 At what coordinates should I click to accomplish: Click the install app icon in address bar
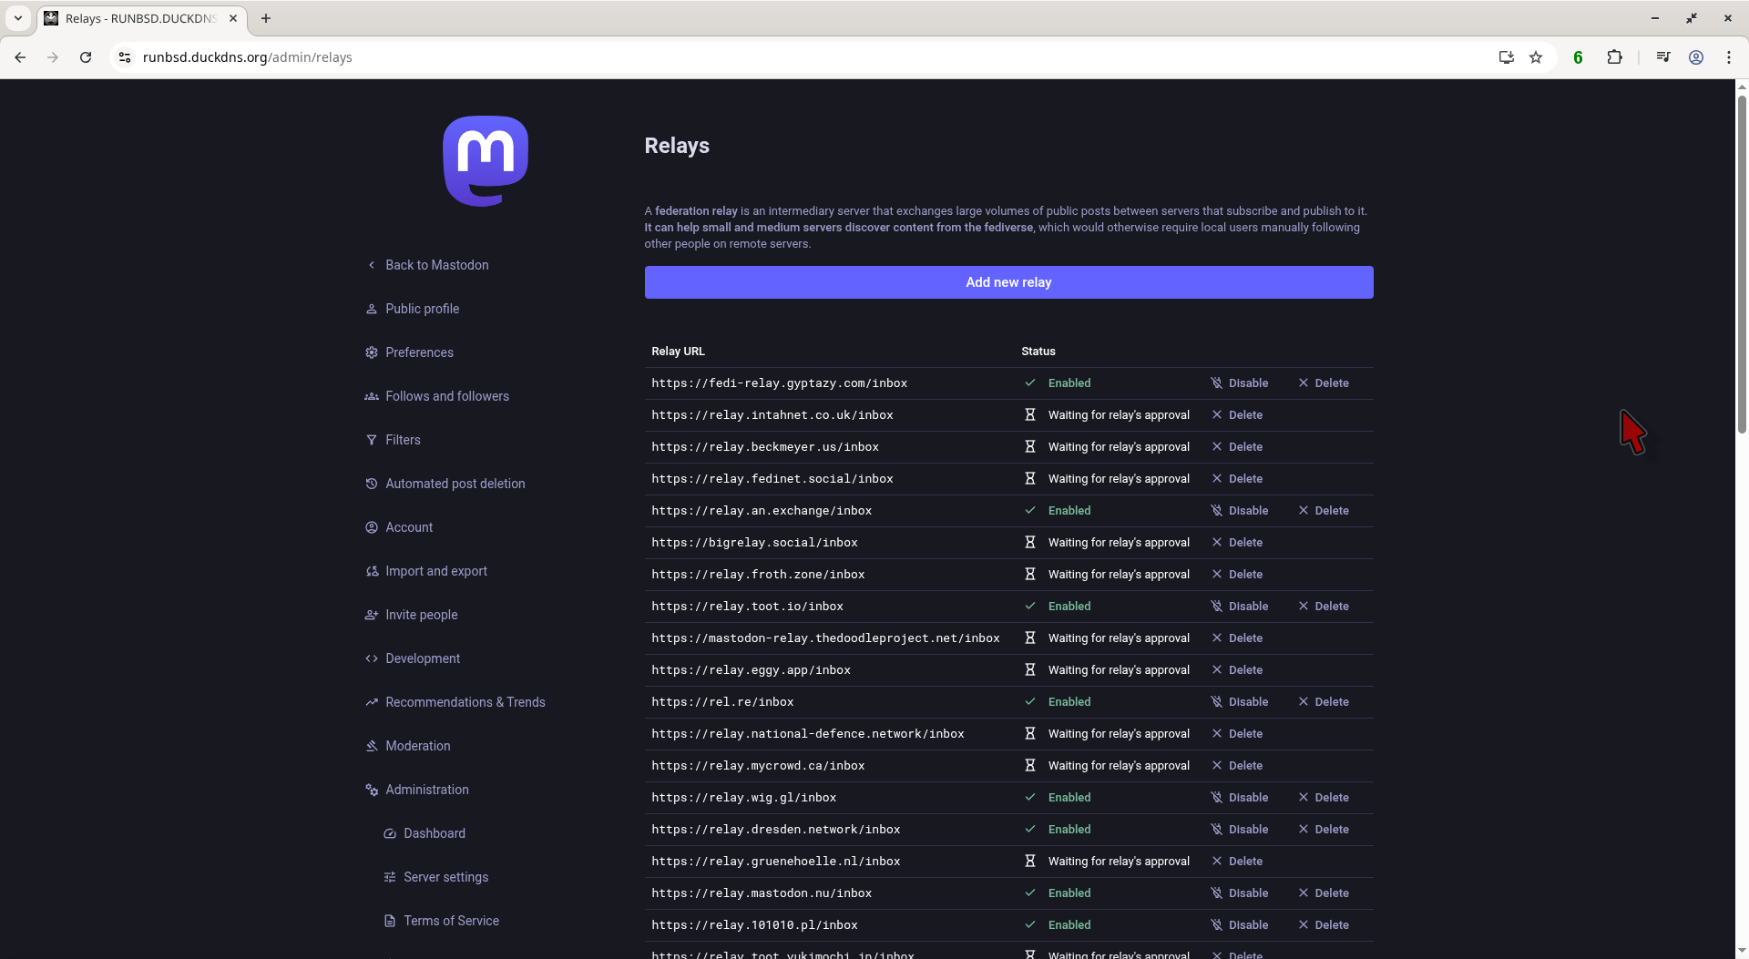pyautogui.click(x=1507, y=57)
